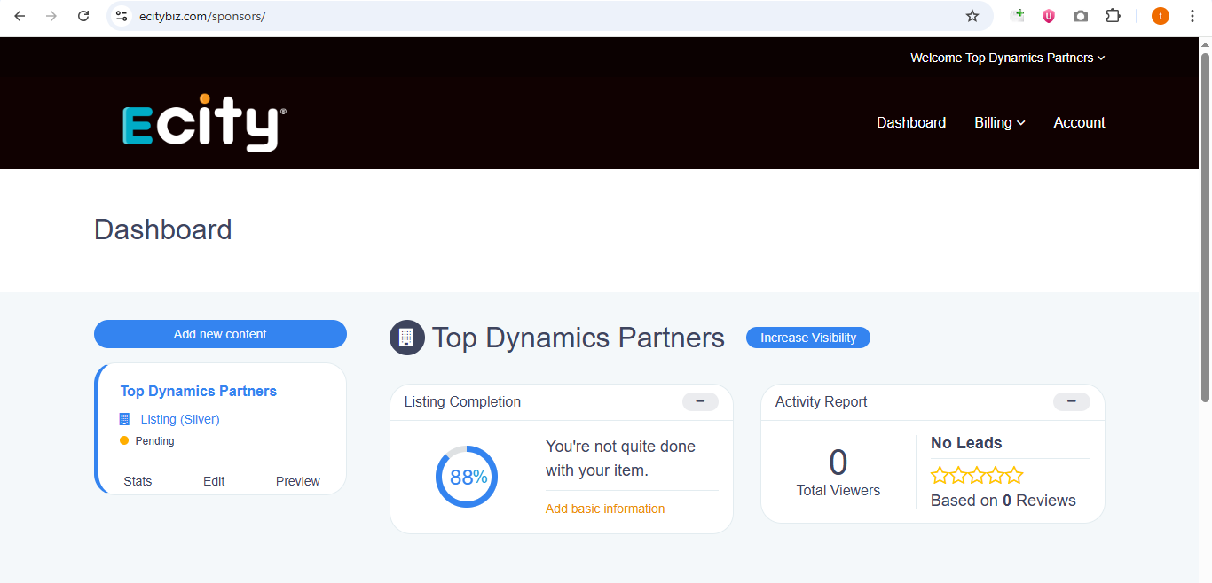Click the blue listing icon next to Listing (Silver)
Viewport: 1212px width, 583px height.
(124, 419)
